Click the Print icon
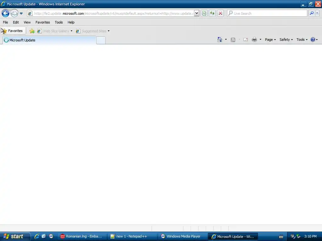The height and width of the screenshot is (241, 322). coord(254,40)
